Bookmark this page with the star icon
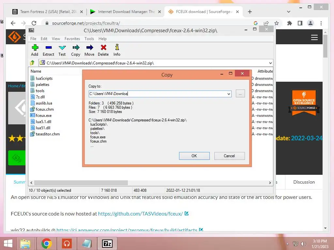This screenshot has width=334, height=250. 277,23
